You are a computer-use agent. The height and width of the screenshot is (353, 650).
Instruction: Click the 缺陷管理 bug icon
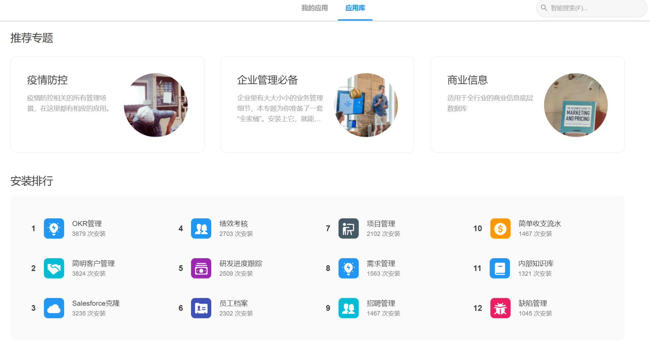coord(500,308)
